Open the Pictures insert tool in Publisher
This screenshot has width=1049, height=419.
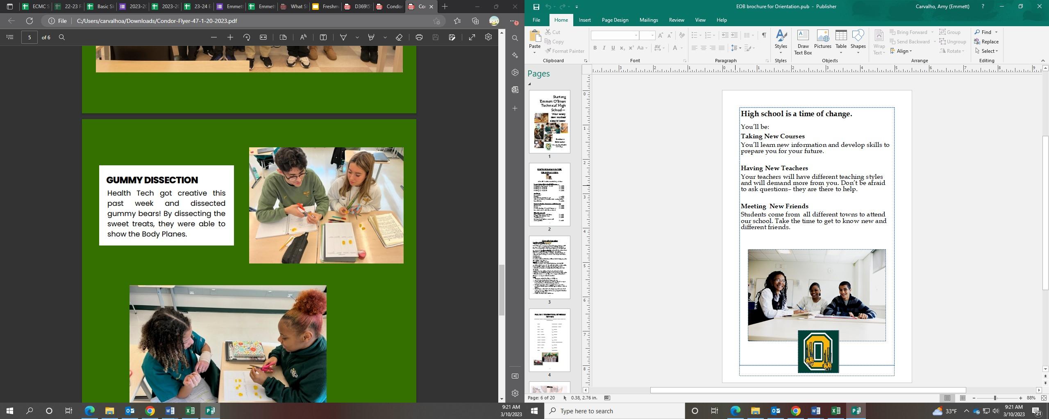pos(822,39)
